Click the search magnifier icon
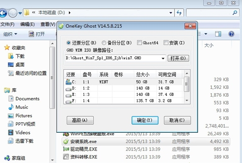This screenshot has height=163, width=242. coord(235,12)
